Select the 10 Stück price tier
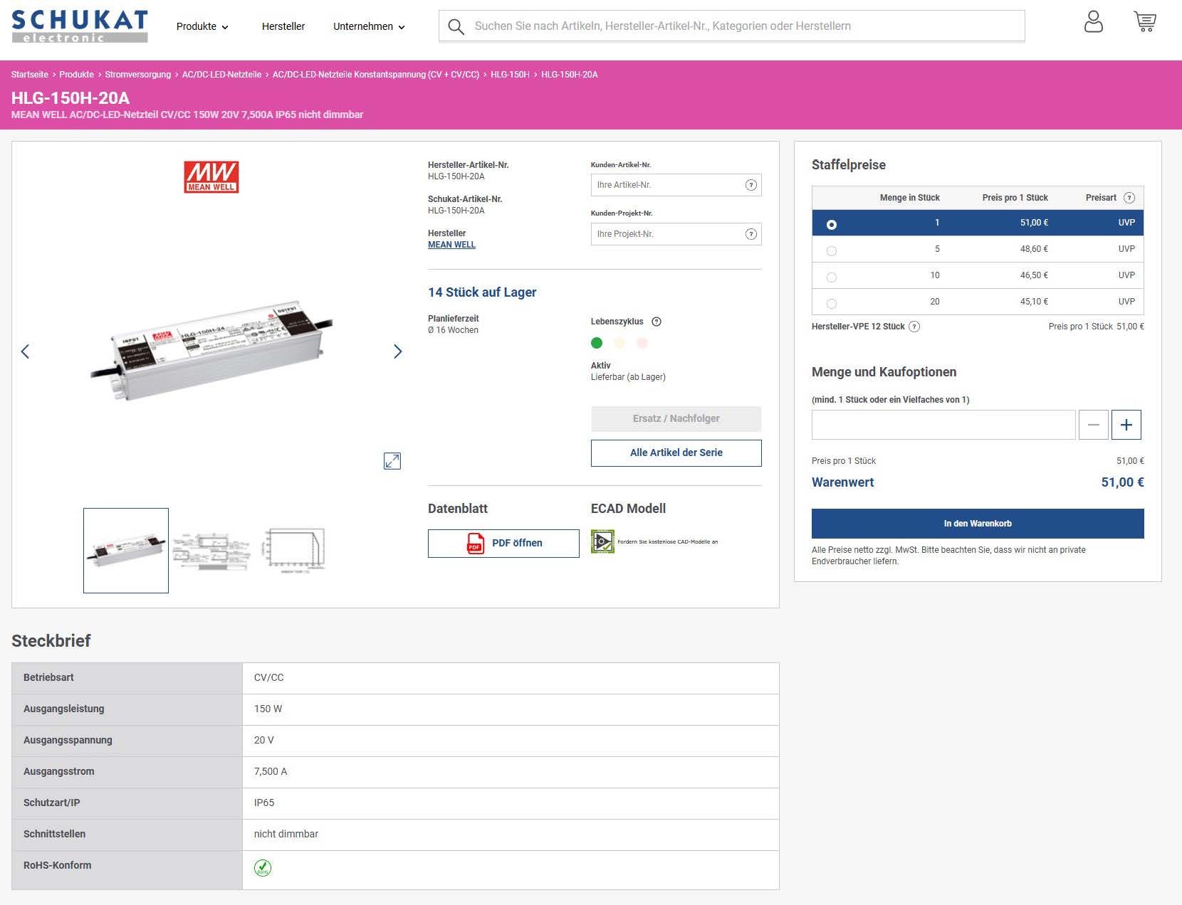Viewport: 1182px width, 905px height. click(x=832, y=277)
